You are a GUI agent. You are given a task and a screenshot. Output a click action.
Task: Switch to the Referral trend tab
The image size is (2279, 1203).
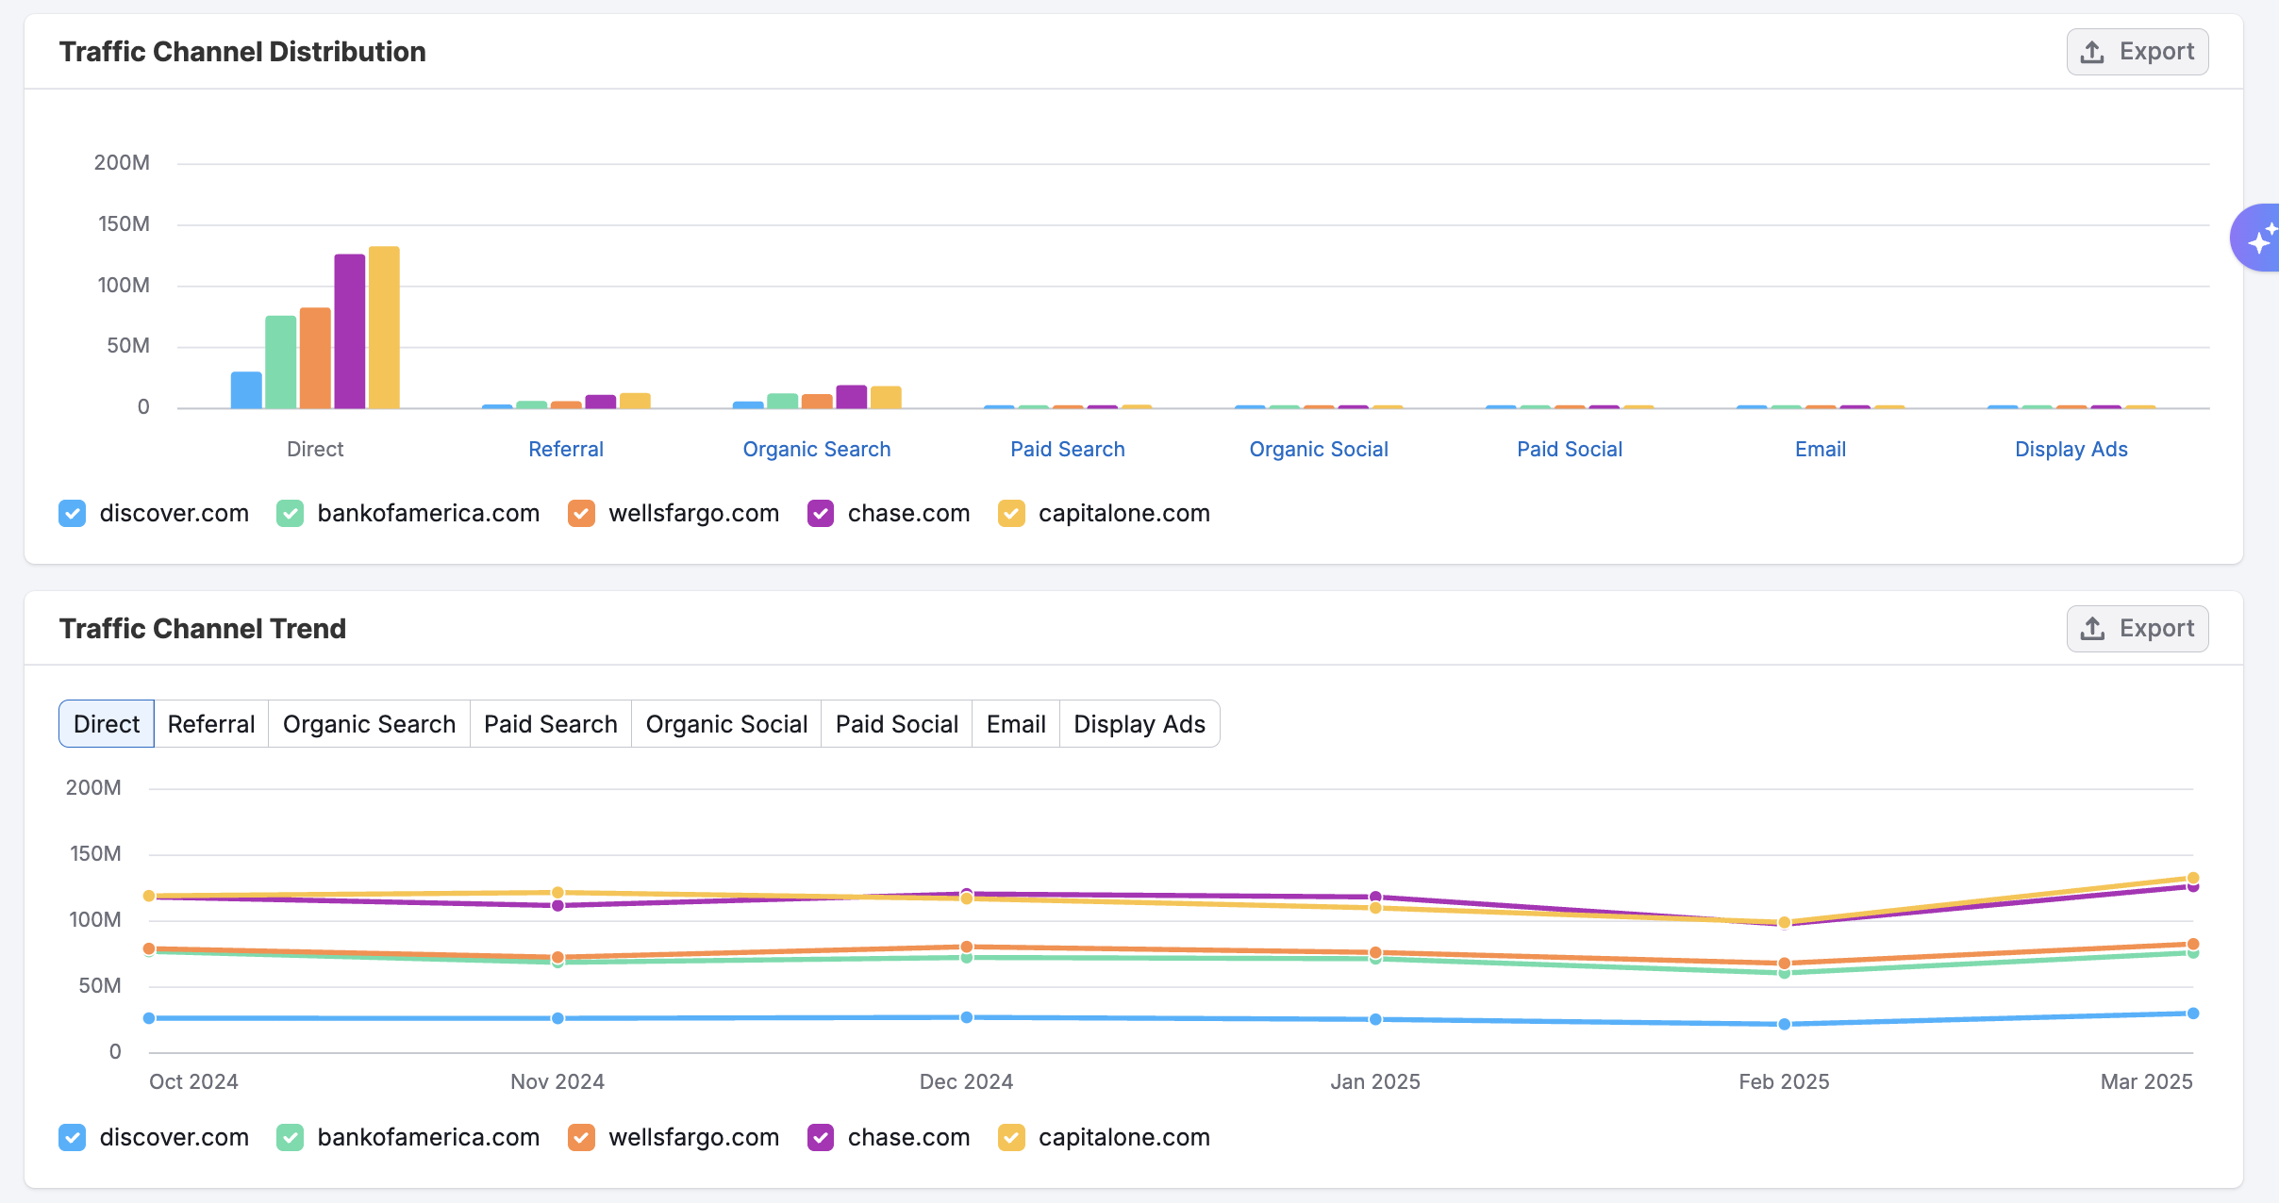[211, 724]
